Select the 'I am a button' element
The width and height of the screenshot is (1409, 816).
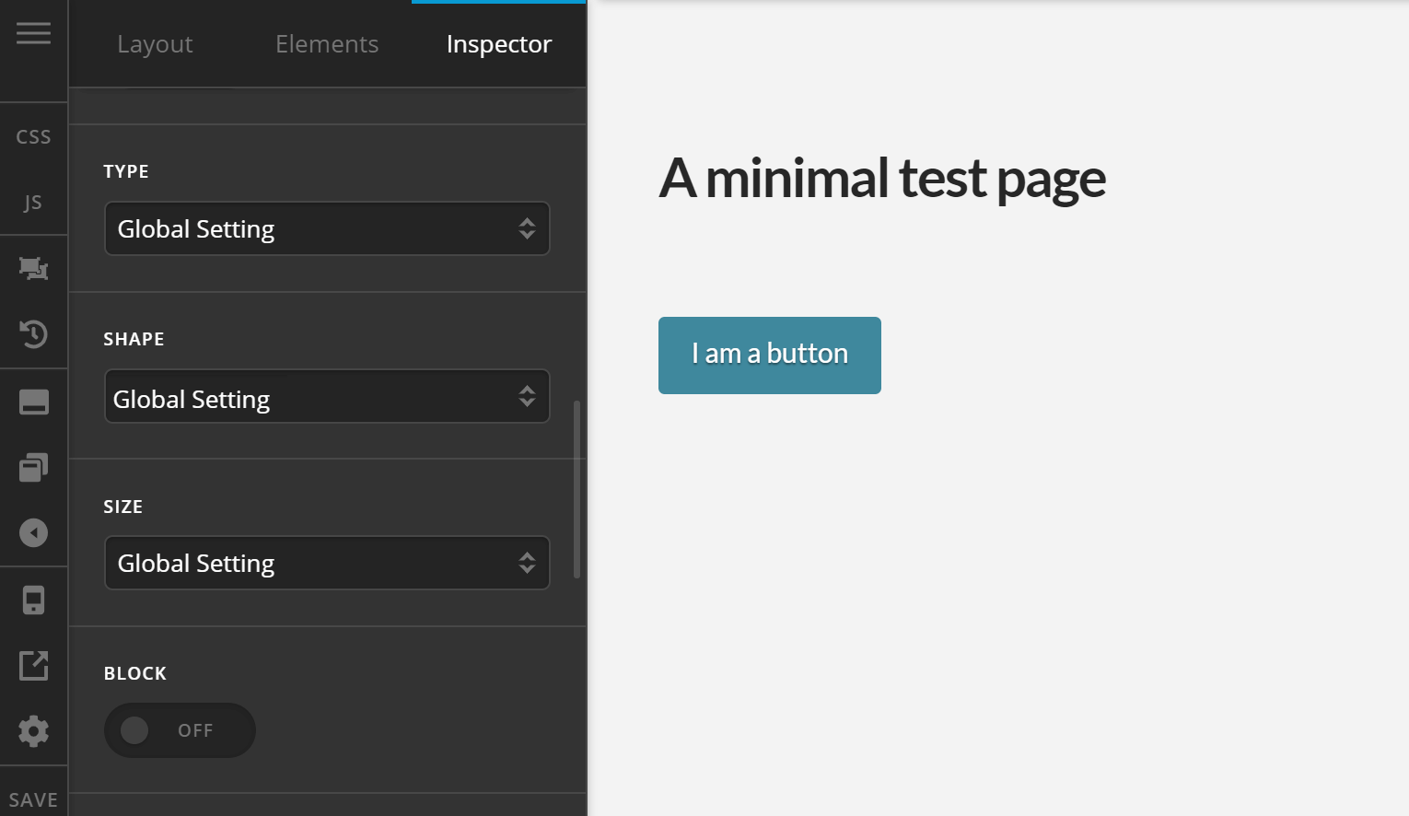tap(769, 355)
